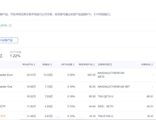Click holdings value 11.92万
The image size is (156, 120).
point(31,106)
